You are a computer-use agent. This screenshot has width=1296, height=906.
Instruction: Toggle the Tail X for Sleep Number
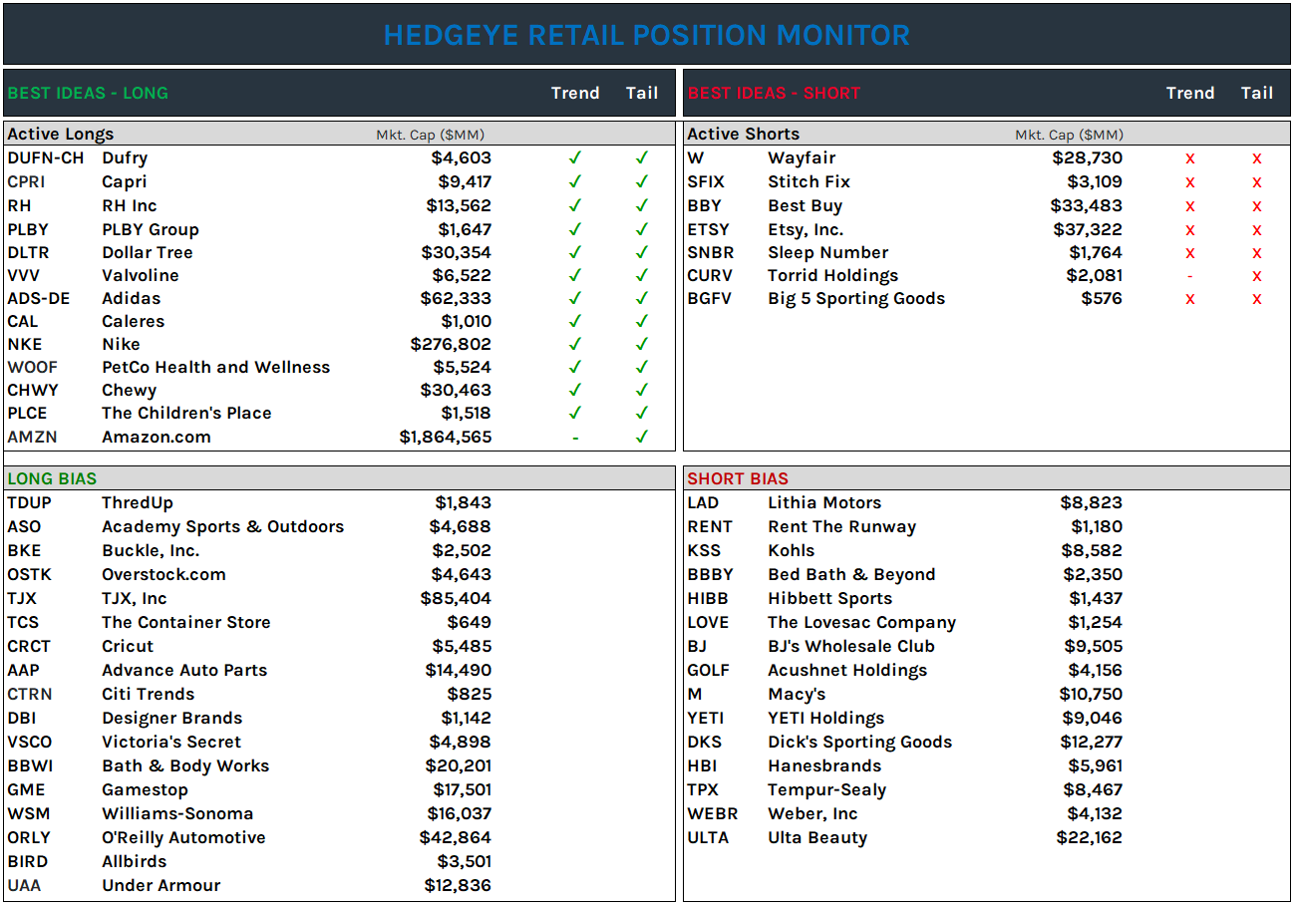tap(1257, 252)
